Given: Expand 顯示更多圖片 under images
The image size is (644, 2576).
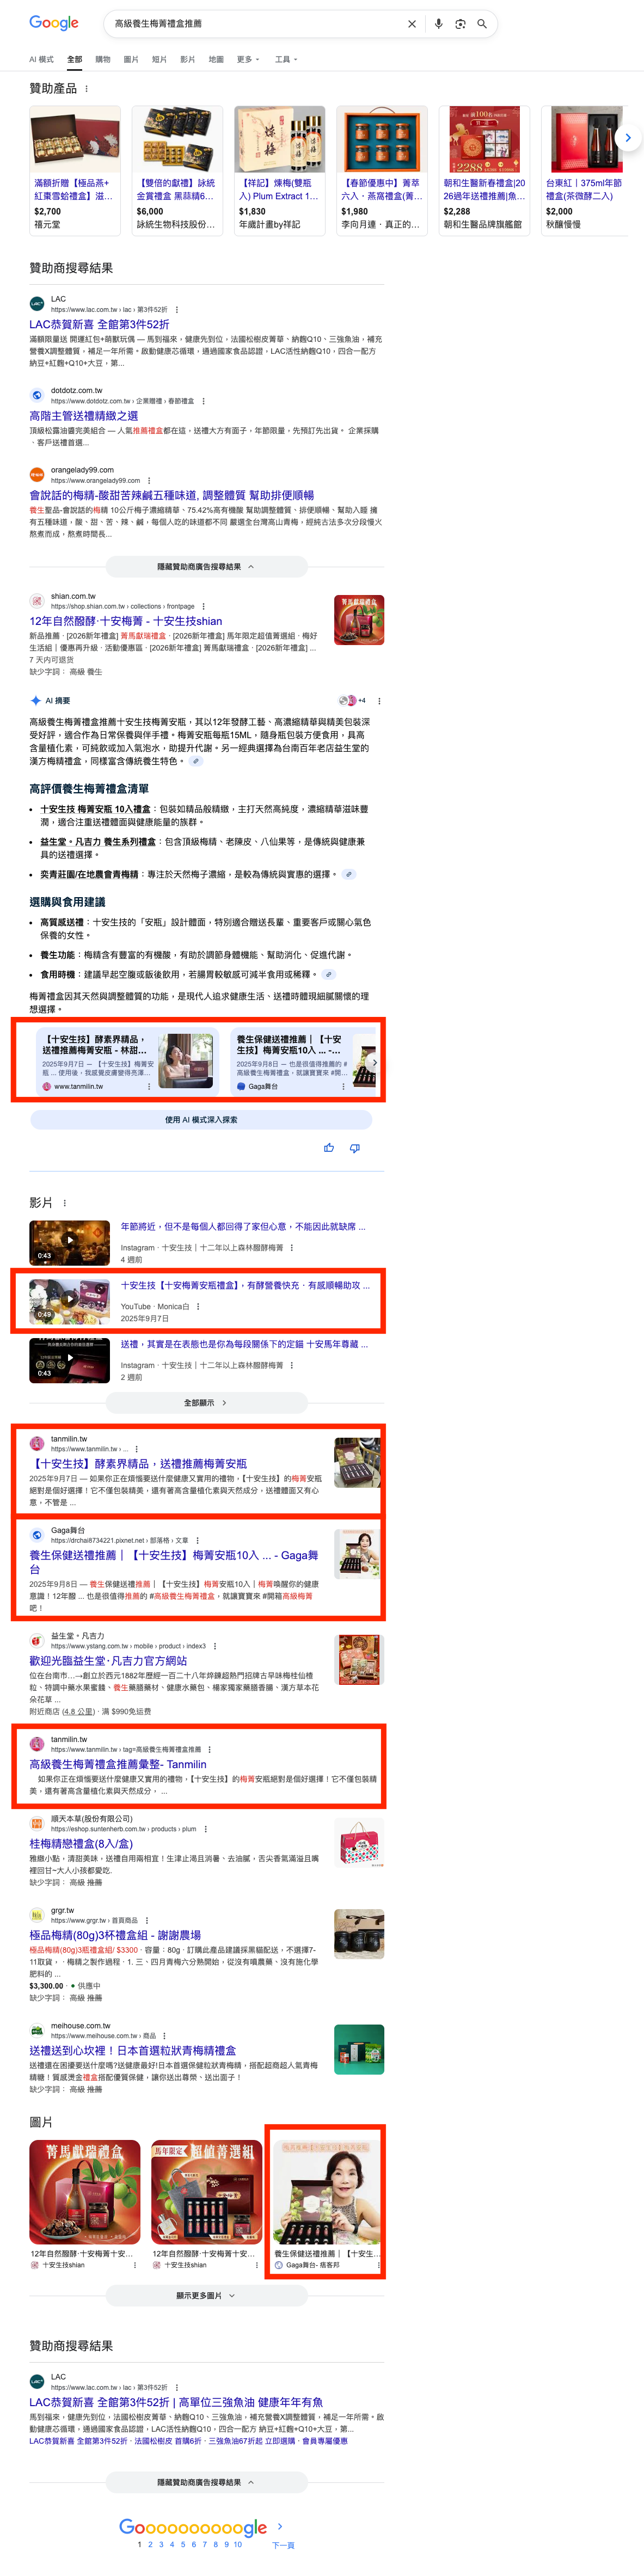Looking at the screenshot, I should pos(206,2295).
